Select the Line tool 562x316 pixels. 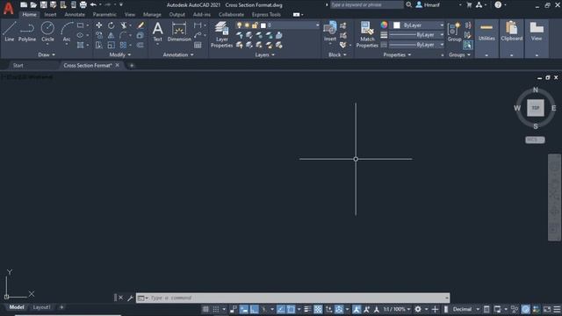tap(10, 32)
